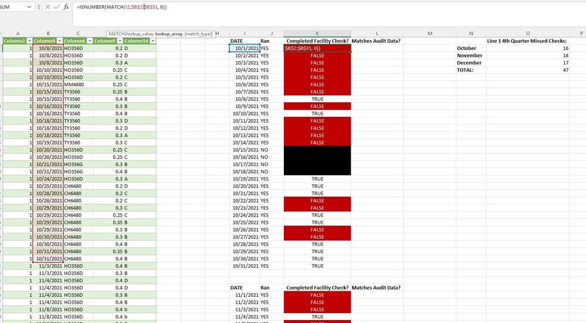Open Insert Function via the fx icon

[66, 6]
